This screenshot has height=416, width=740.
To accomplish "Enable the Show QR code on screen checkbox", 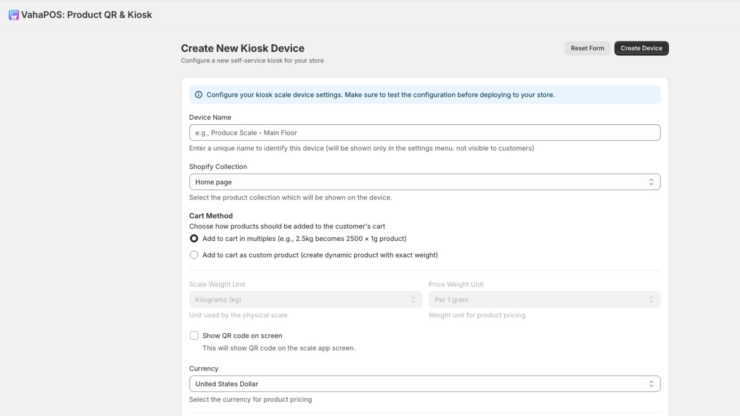I will tap(194, 335).
